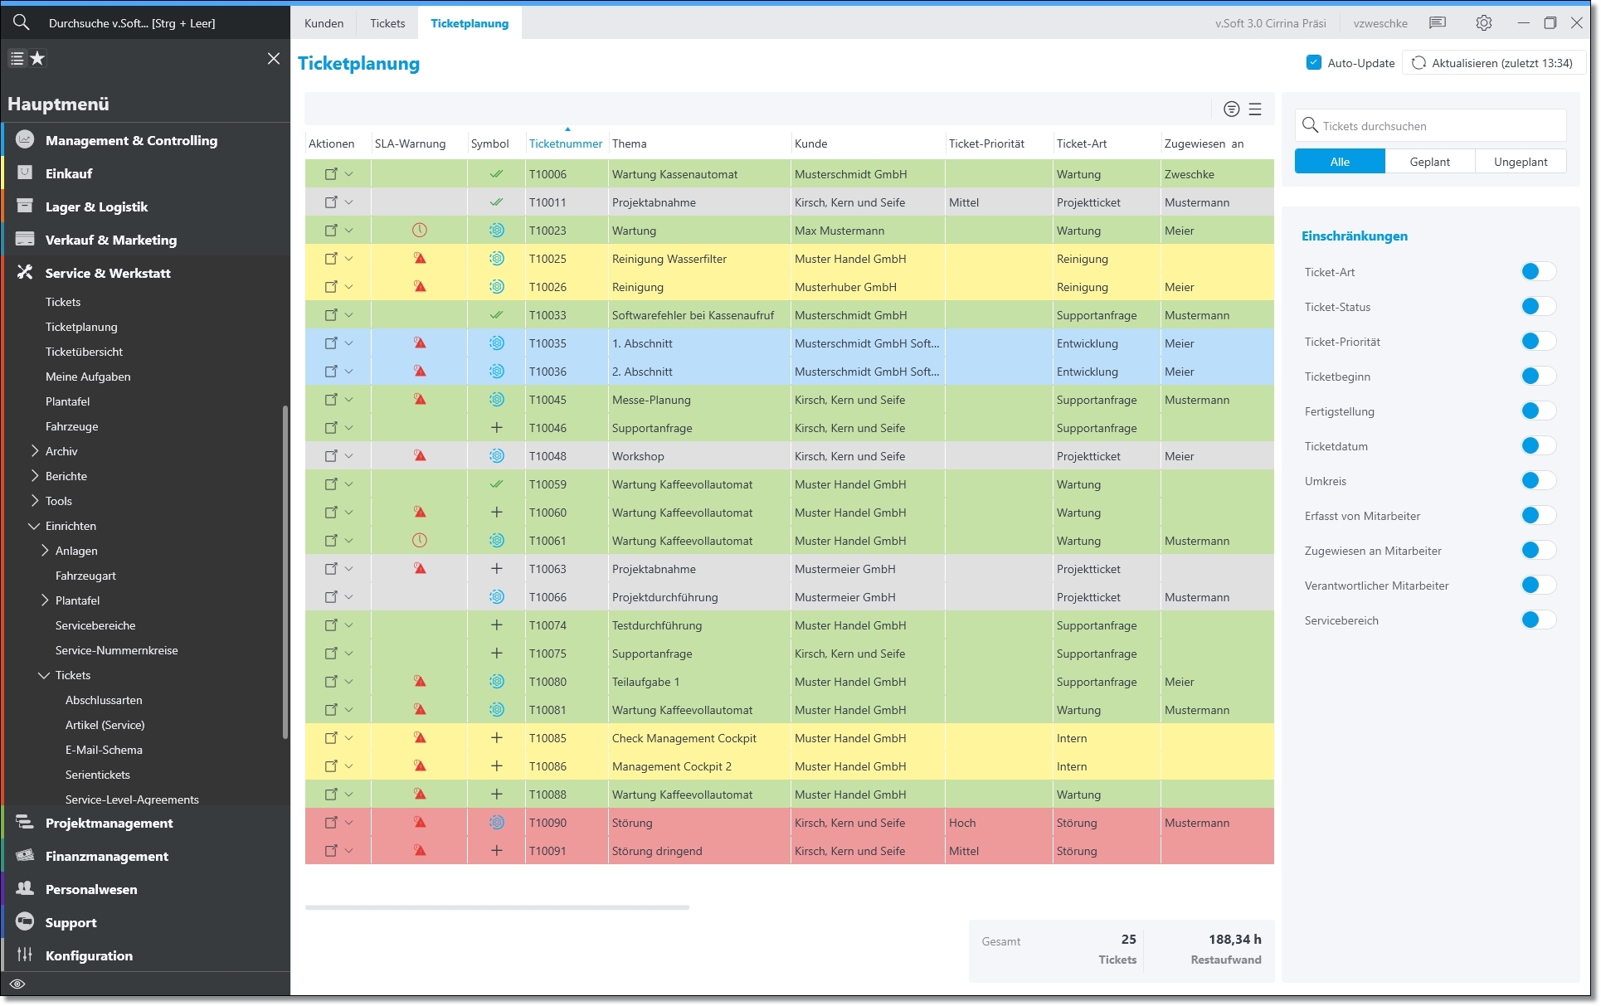Click SLA warning triangle of ticket T10090

pyautogui.click(x=420, y=823)
